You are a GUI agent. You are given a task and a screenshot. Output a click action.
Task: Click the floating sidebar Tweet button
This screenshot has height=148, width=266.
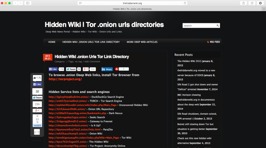(x=37, y=97)
